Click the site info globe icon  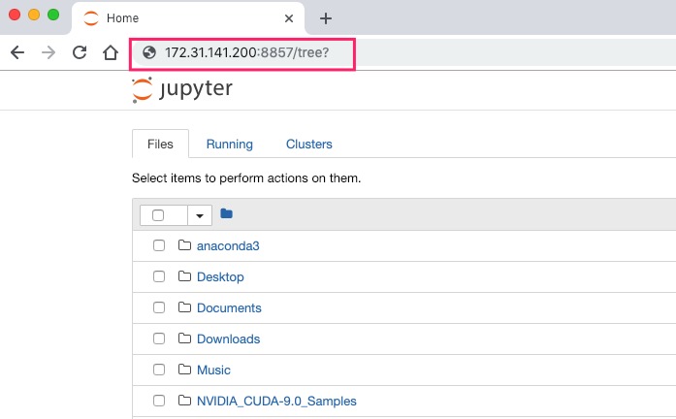pyautogui.click(x=149, y=52)
